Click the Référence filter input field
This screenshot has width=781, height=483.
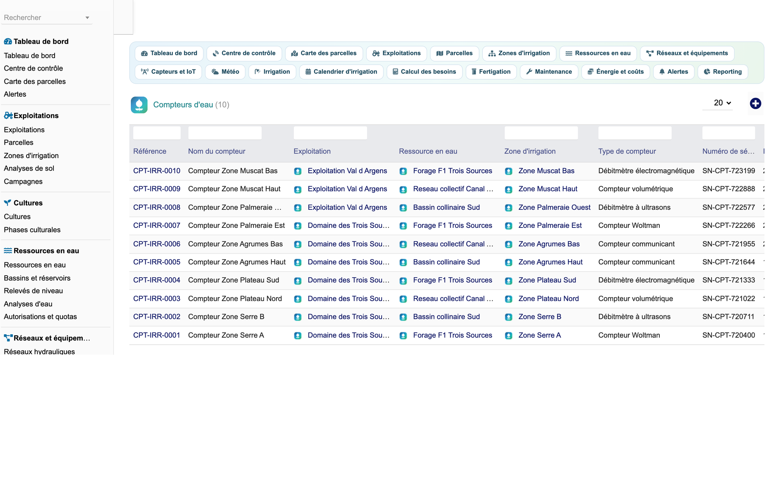[x=157, y=133]
